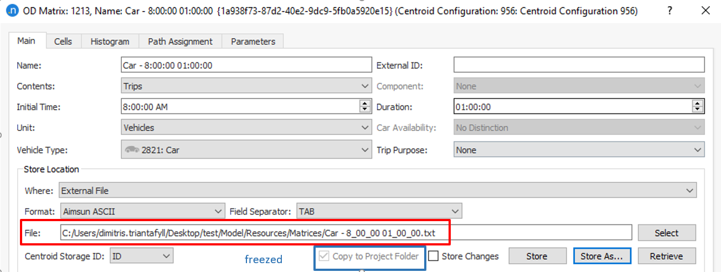
Task: Click the help question mark button
Action: pos(670,11)
